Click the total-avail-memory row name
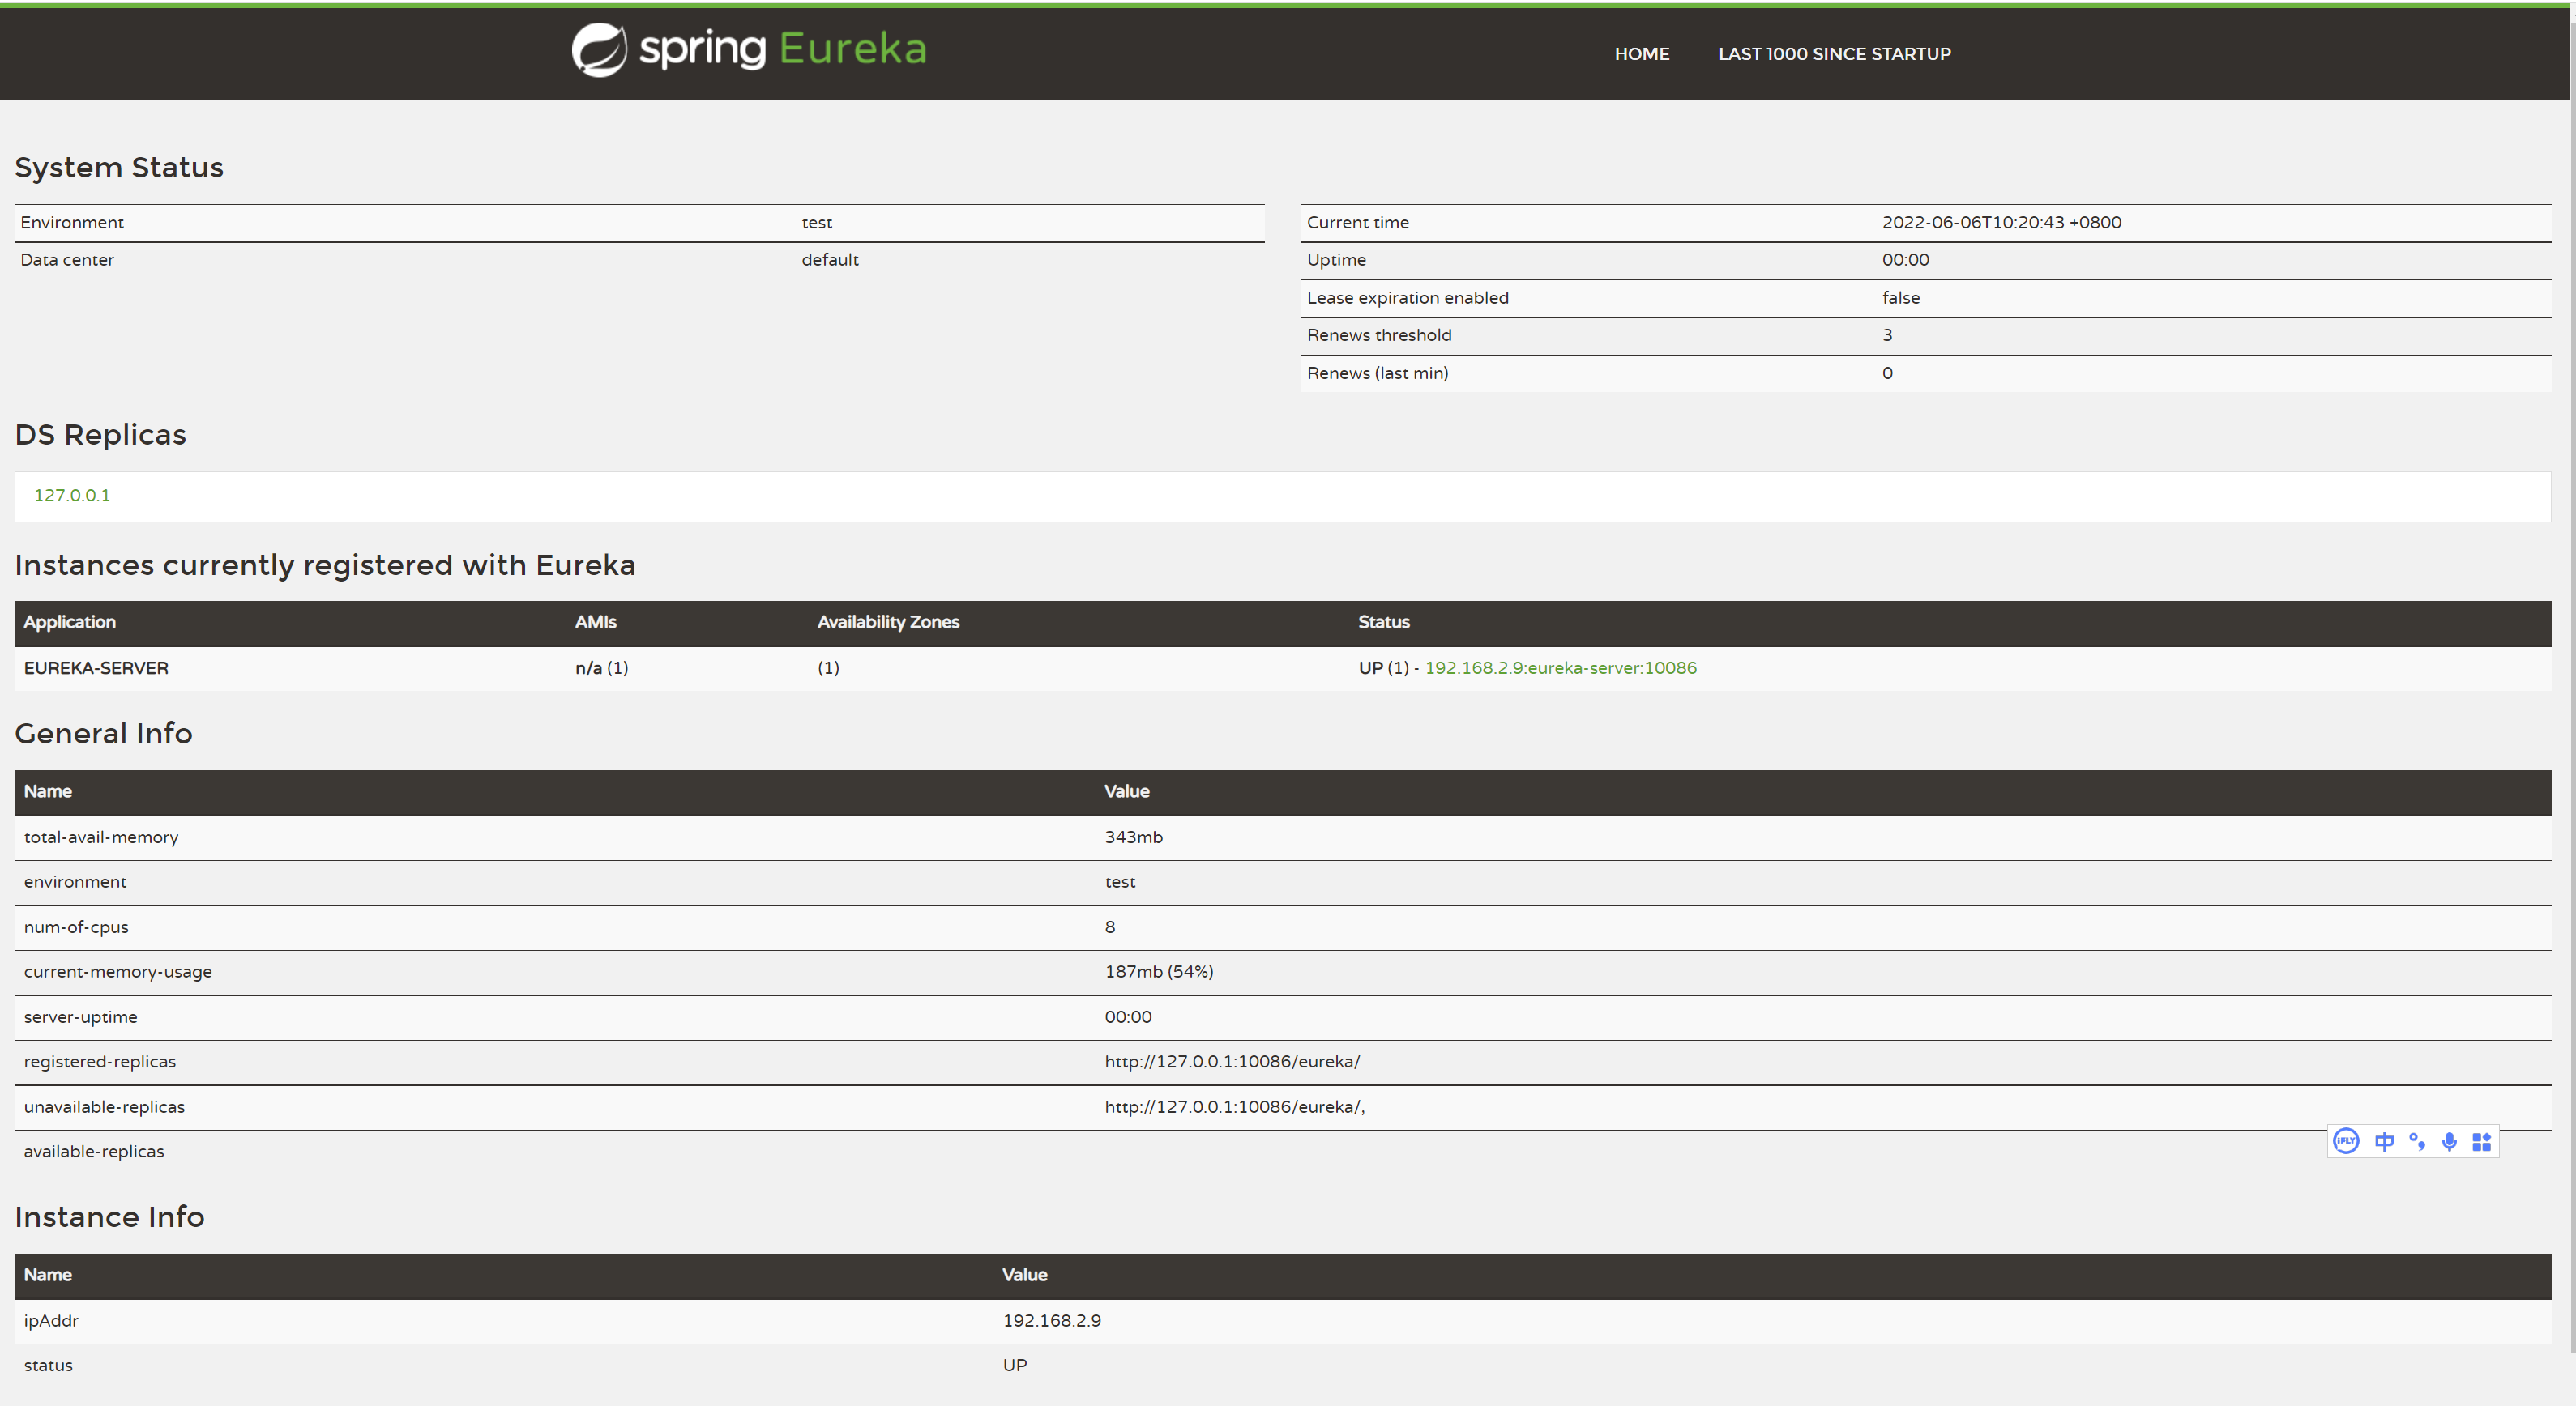 click(101, 837)
